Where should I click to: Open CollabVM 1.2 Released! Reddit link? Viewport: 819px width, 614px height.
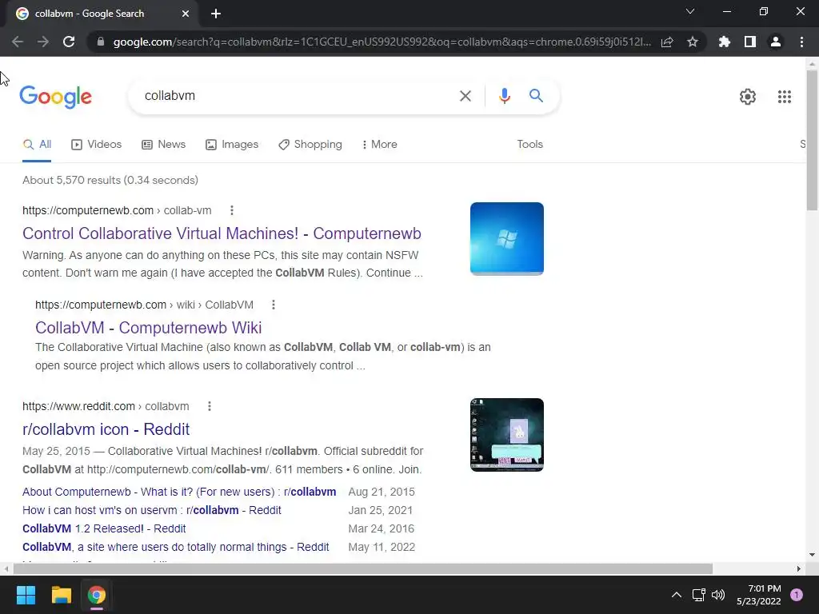click(x=104, y=529)
